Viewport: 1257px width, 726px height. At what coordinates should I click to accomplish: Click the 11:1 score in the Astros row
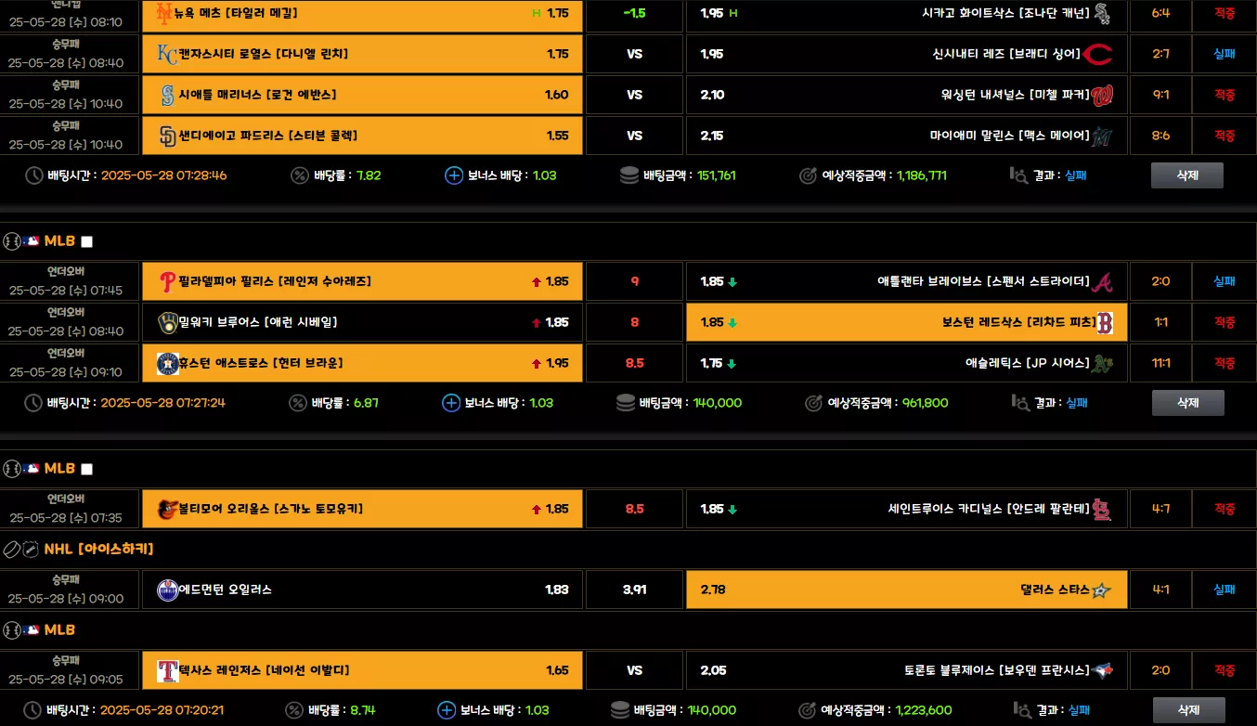[1160, 363]
